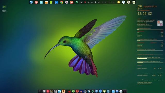This screenshot has width=165, height=93.
Task: Launch the red video camera recorder icon
Action: point(72,2)
